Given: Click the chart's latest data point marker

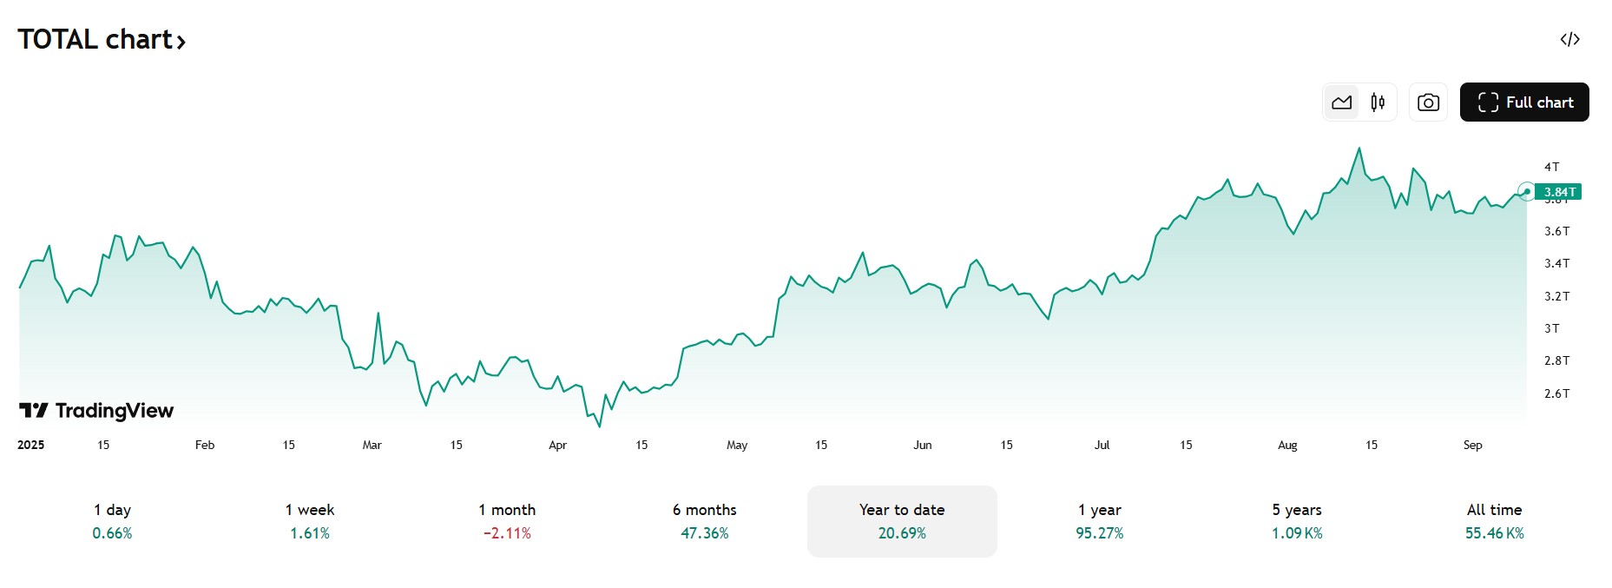Looking at the screenshot, I should pyautogui.click(x=1527, y=192).
